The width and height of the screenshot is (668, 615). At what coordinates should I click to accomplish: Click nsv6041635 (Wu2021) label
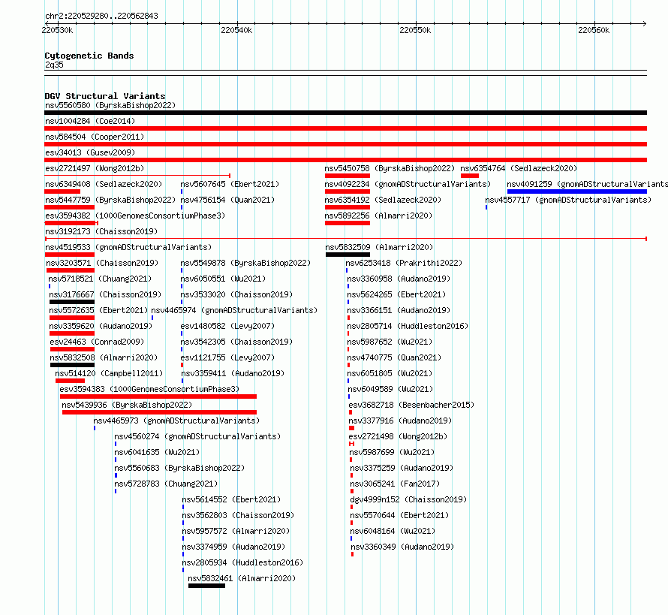coord(157,452)
